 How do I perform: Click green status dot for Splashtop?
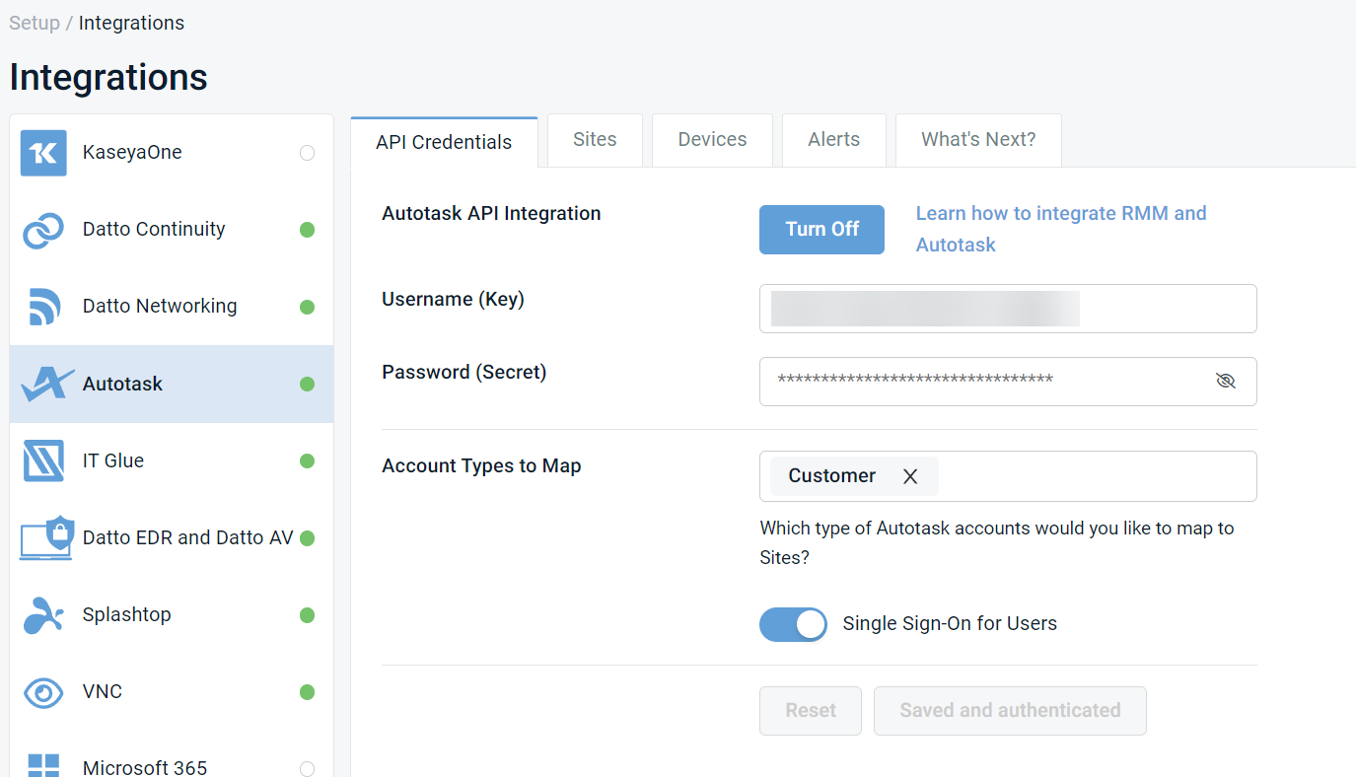307,615
